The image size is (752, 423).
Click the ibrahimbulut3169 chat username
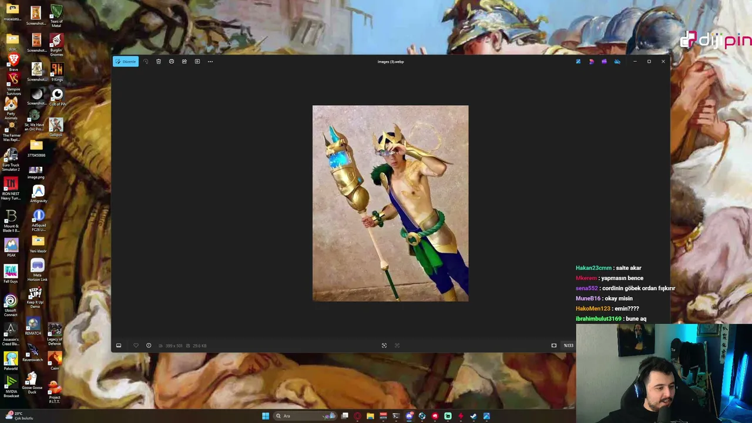(599, 319)
